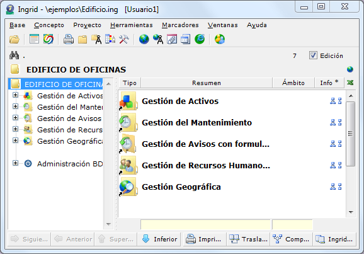Select Gestión del Mantenimiento in the list
Image resolution: width=364 pixels, height=254 pixels.
[196, 122]
